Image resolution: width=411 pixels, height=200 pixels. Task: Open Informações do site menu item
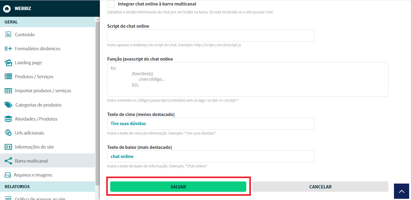(34, 147)
